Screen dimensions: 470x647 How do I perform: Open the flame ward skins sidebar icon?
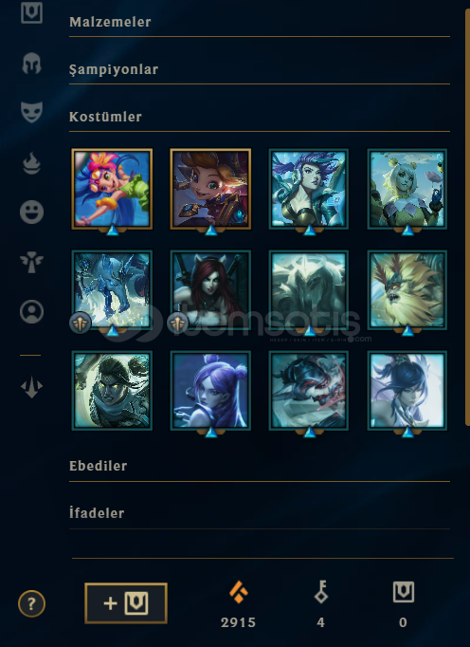click(x=32, y=163)
